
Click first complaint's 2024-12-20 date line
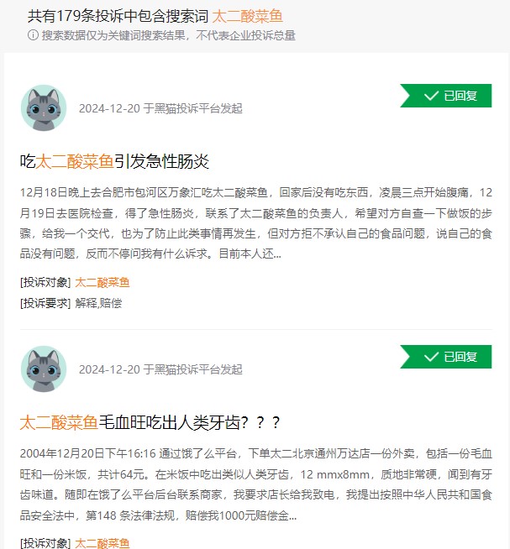tap(160, 108)
